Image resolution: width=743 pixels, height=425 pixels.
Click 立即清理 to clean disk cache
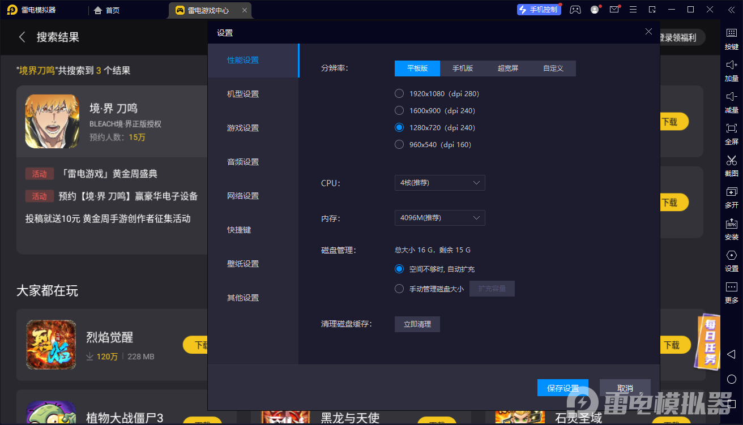coord(417,324)
